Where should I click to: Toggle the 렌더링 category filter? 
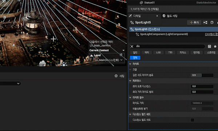click(197, 52)
